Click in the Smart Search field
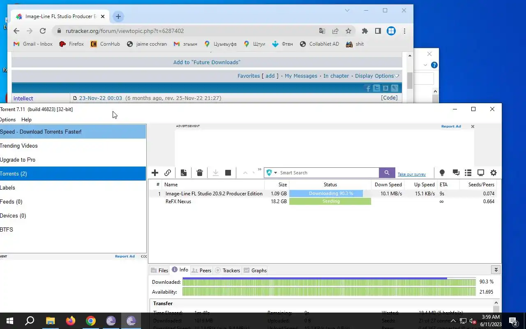This screenshot has width=526, height=329. 328,173
